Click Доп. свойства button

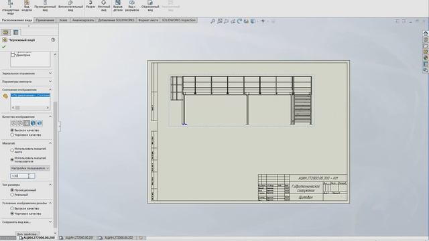tap(28, 234)
